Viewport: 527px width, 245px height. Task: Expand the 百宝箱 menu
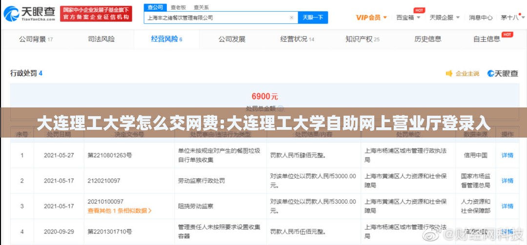point(408,17)
